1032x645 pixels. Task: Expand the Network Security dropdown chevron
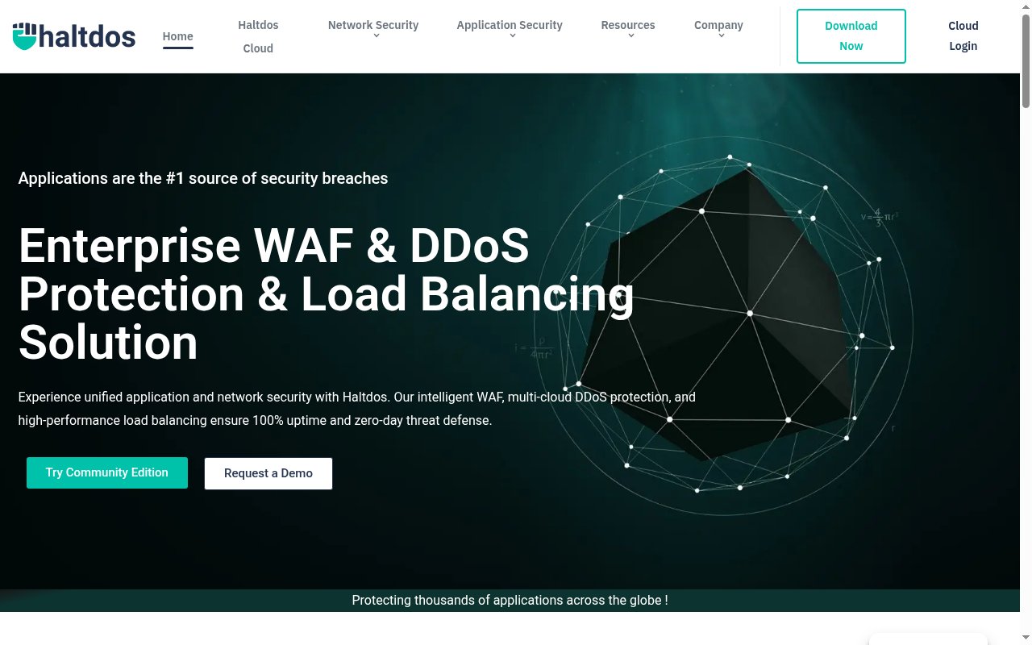coord(376,36)
